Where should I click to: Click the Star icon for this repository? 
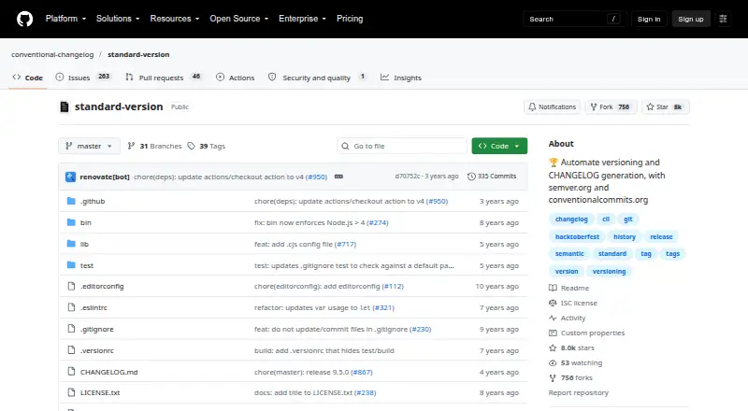click(650, 106)
